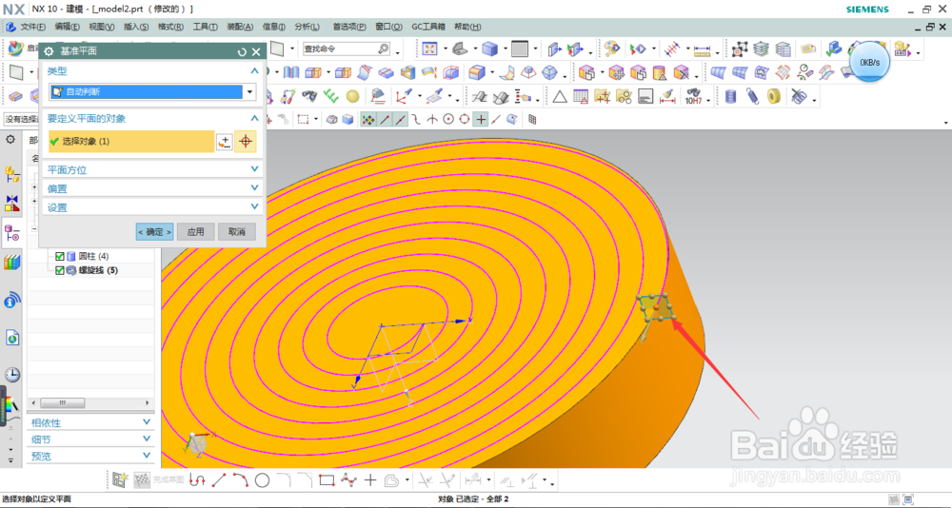Open the 编辑(E) menu
This screenshot has width=952, height=508.
tap(67, 27)
